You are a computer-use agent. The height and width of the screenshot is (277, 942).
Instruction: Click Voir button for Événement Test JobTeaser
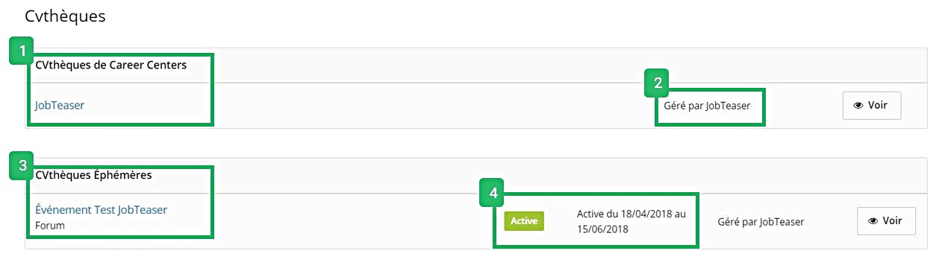pos(886,221)
